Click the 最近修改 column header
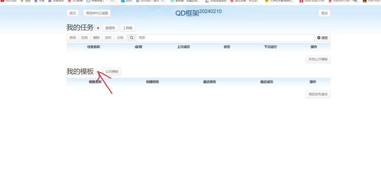Viewport: 381px width, 177px height. tap(209, 82)
